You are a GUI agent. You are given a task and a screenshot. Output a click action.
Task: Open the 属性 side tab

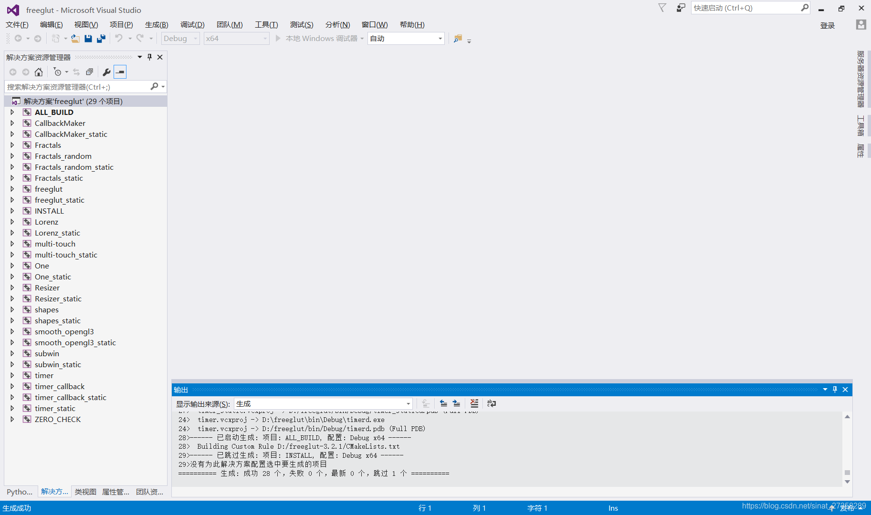point(861,151)
